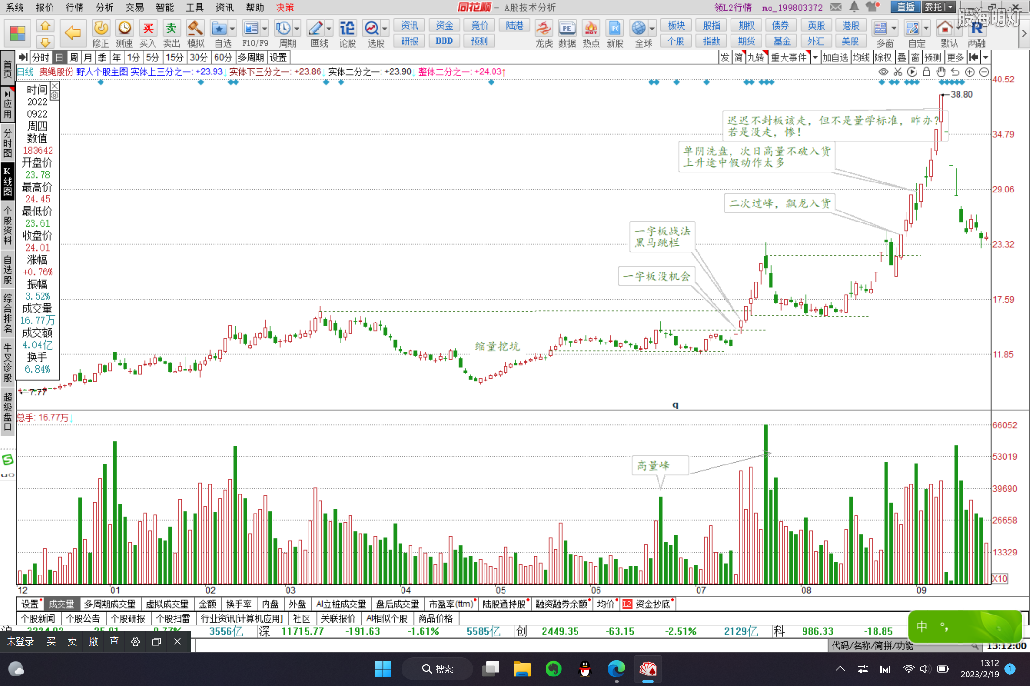Viewport: 1030px width, 686px height.
Task: Click the scissors icon above chart
Action: 898,72
